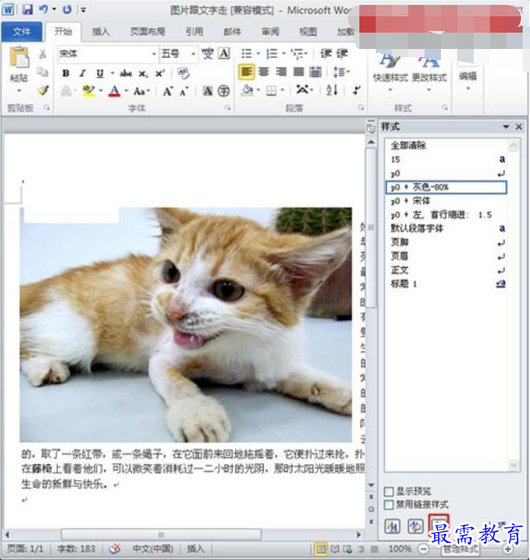Open Styles pane options dropdown arrow
This screenshot has height=560, width=530.
pyautogui.click(x=506, y=127)
